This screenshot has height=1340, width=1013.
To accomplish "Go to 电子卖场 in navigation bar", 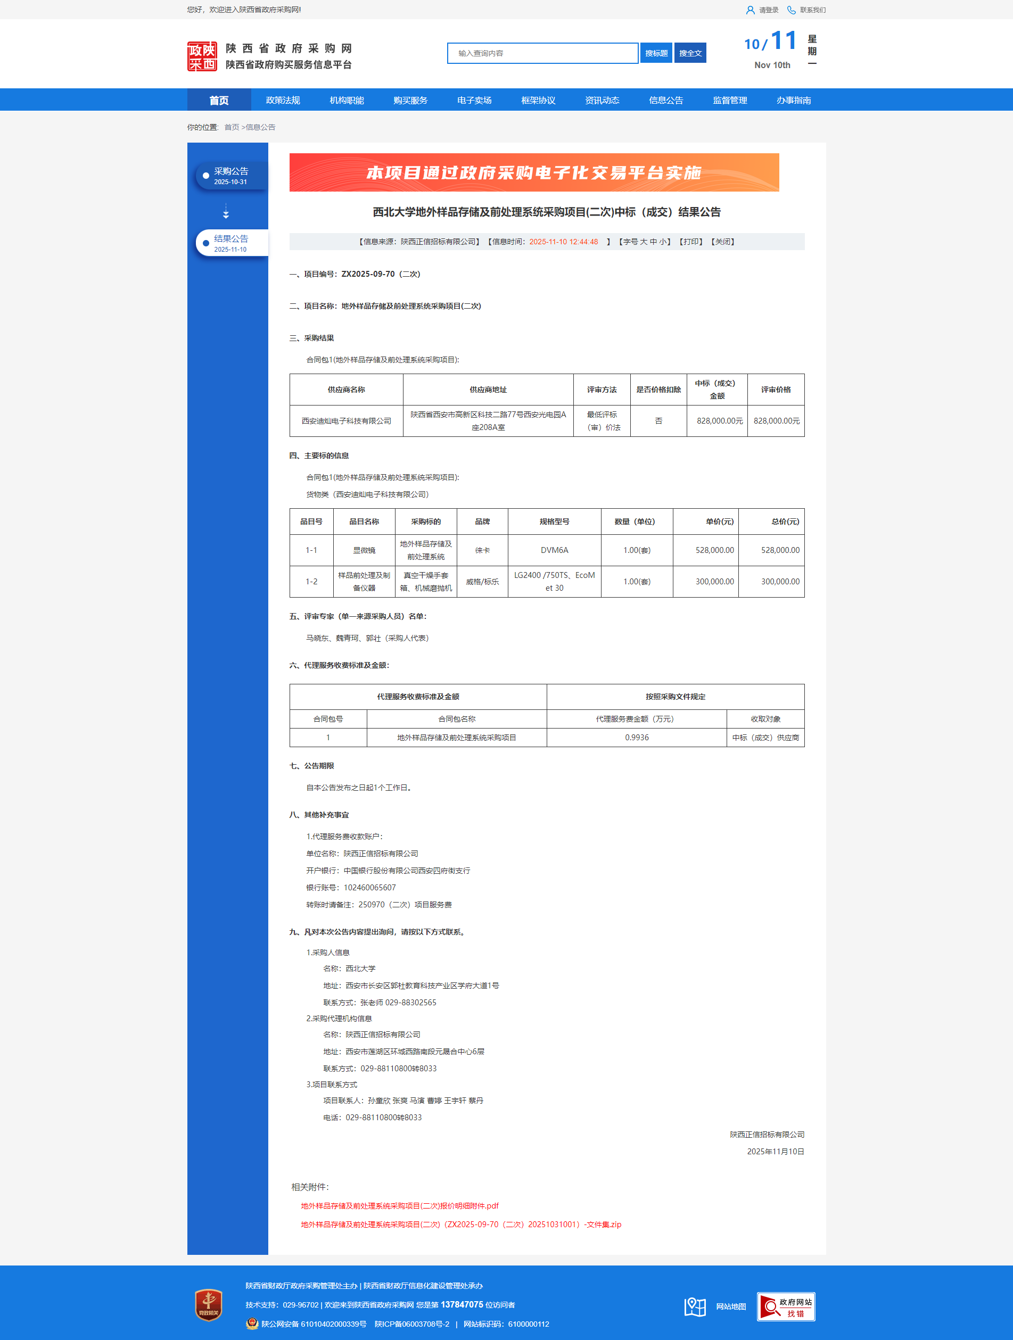I will [x=474, y=101].
